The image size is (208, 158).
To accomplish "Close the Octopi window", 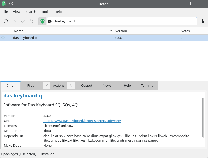I will coord(203,4).
